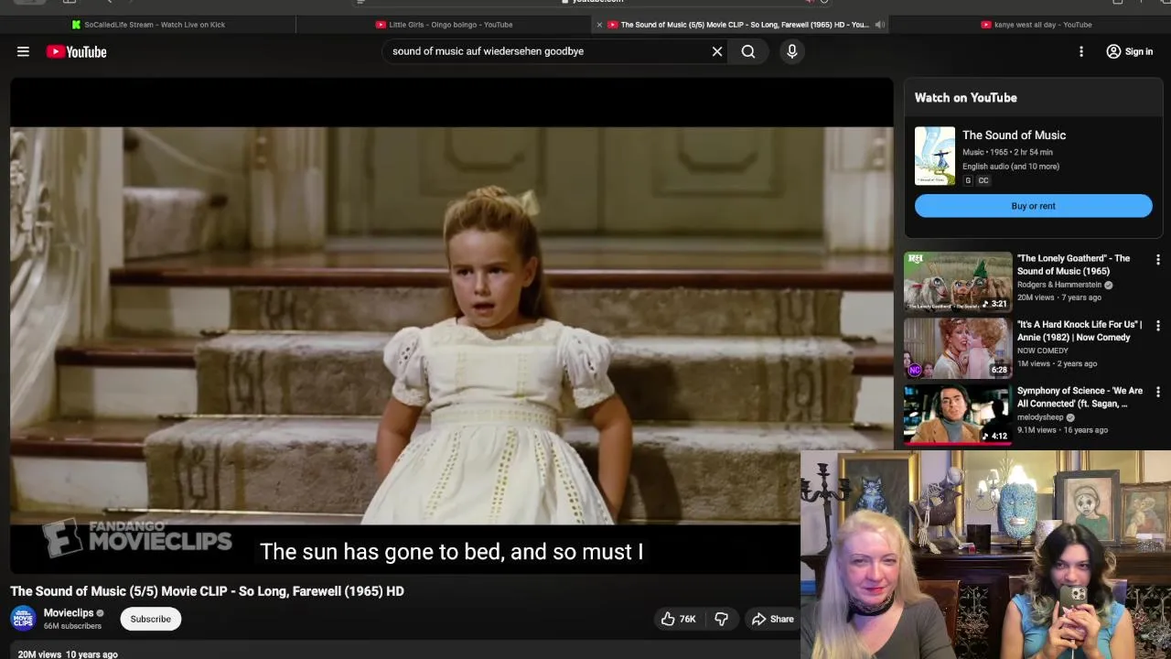Clear the search box with the X

pos(717,51)
